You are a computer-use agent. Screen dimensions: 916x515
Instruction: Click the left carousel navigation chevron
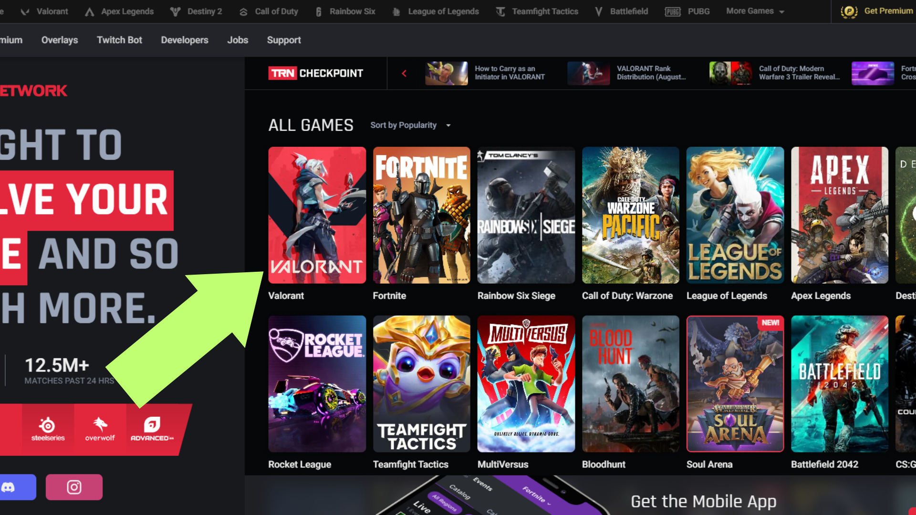tap(404, 73)
